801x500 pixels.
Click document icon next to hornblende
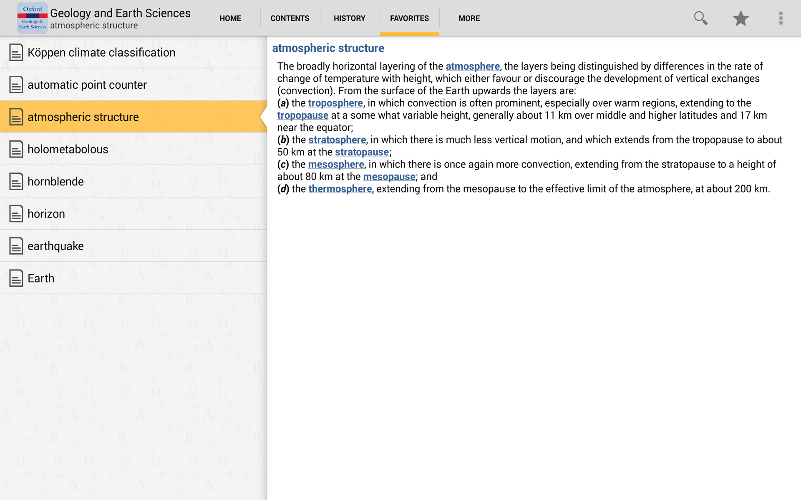(x=16, y=182)
